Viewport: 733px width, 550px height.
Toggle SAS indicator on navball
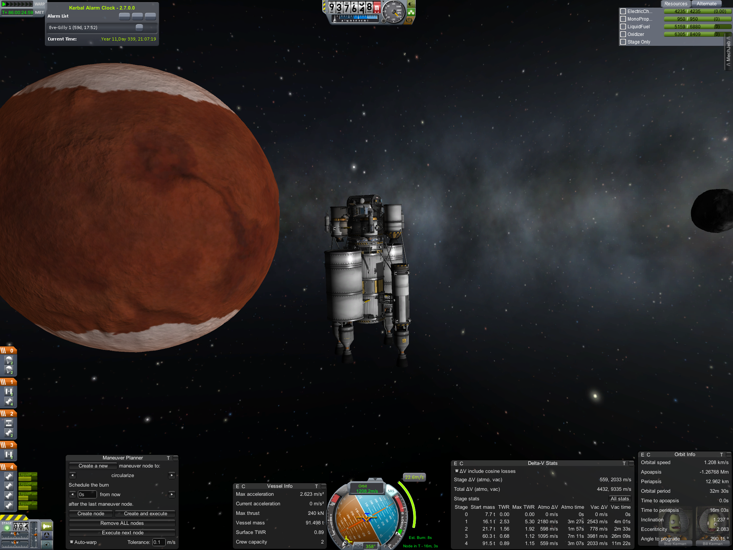tap(391, 491)
